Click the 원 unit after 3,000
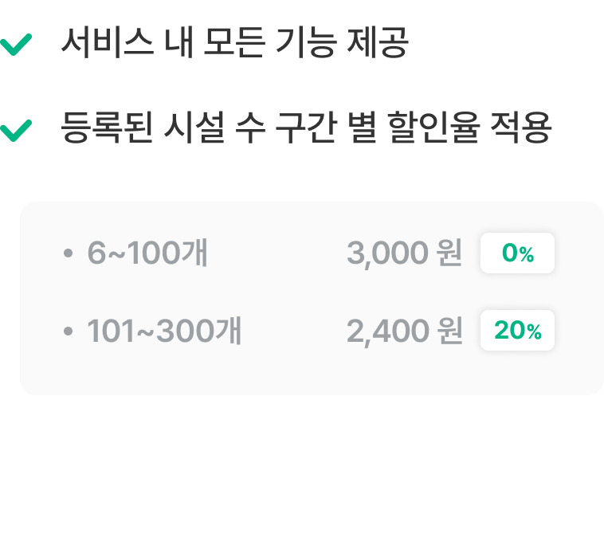604x557 pixels. (449, 253)
